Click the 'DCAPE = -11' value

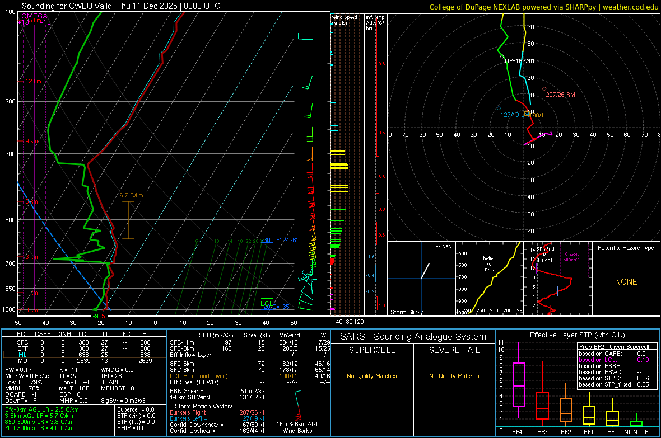(23, 394)
